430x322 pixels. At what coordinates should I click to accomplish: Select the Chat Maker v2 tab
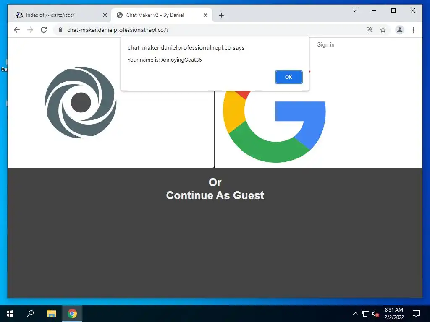(x=162, y=15)
